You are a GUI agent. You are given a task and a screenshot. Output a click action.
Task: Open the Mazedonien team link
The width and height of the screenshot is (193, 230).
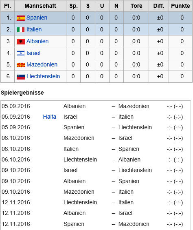coord(42,64)
